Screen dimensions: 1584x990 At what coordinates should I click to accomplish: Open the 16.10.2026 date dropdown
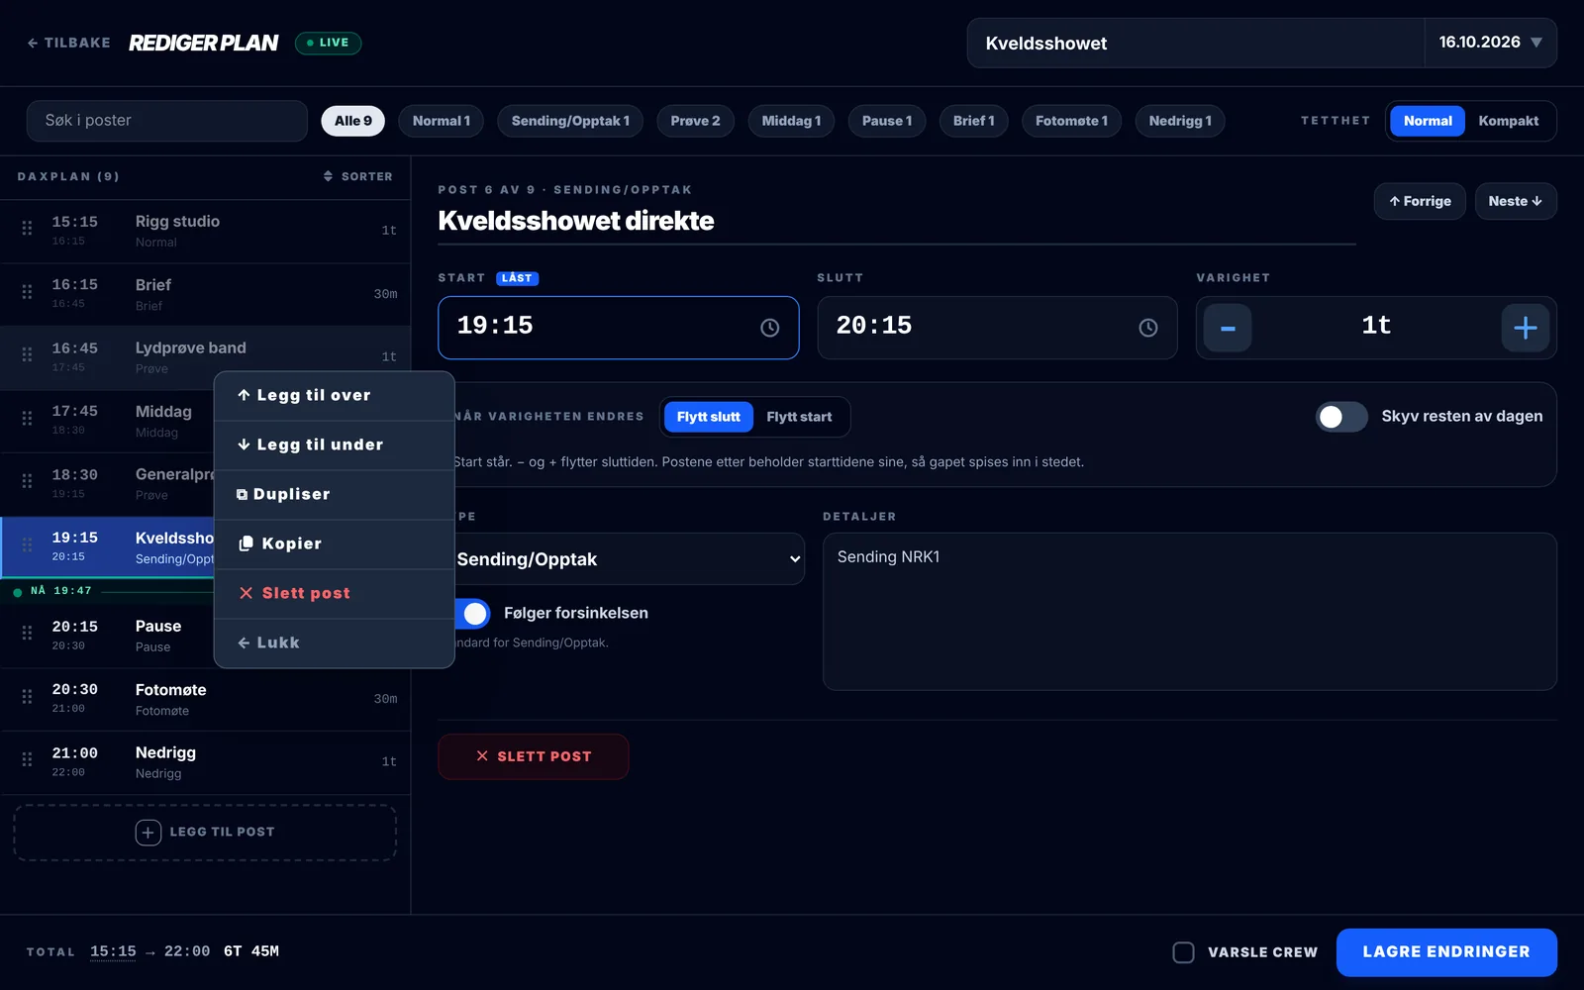(1490, 43)
